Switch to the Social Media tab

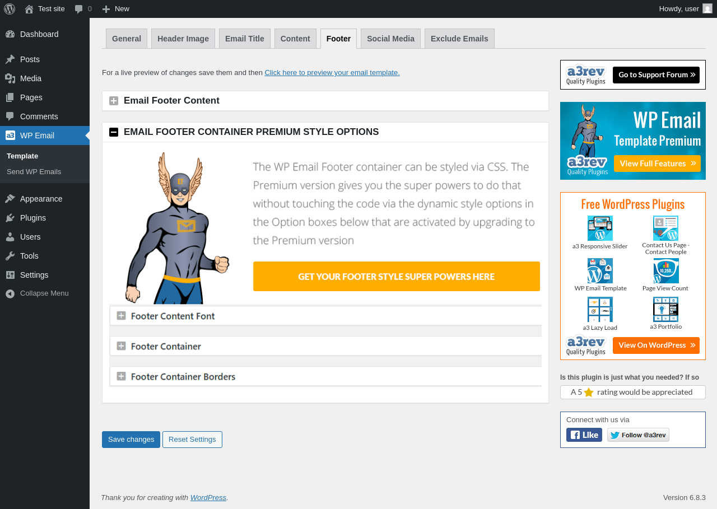coord(390,39)
